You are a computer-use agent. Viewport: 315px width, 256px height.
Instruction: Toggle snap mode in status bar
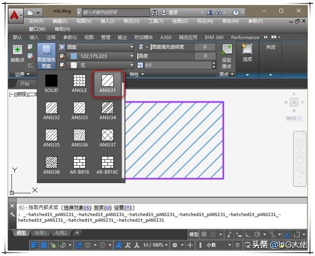click(x=213, y=234)
